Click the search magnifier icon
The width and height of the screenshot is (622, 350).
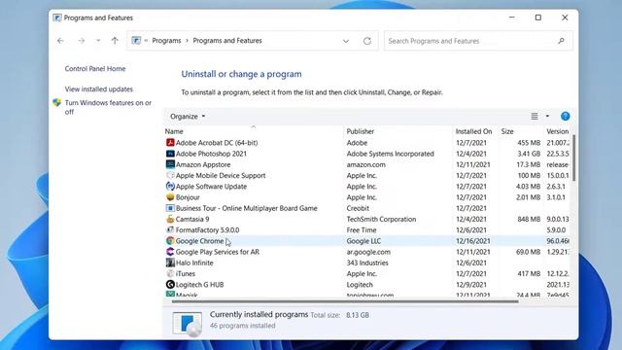pyautogui.click(x=561, y=41)
